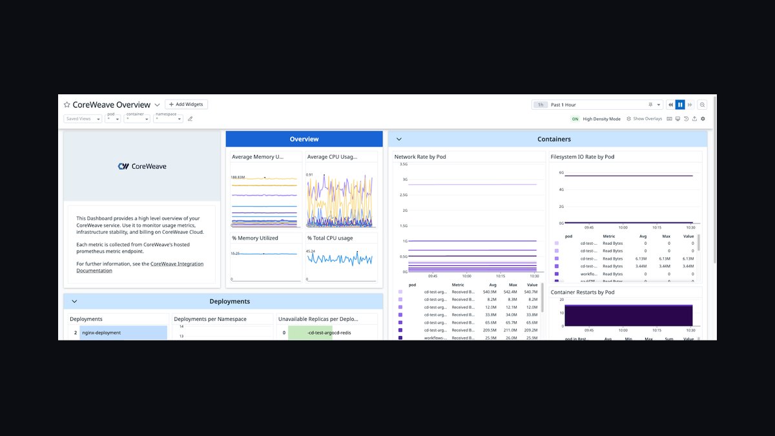Viewport: 775px width, 436px height.
Task: Step the time range forward
Action: pyautogui.click(x=689, y=105)
